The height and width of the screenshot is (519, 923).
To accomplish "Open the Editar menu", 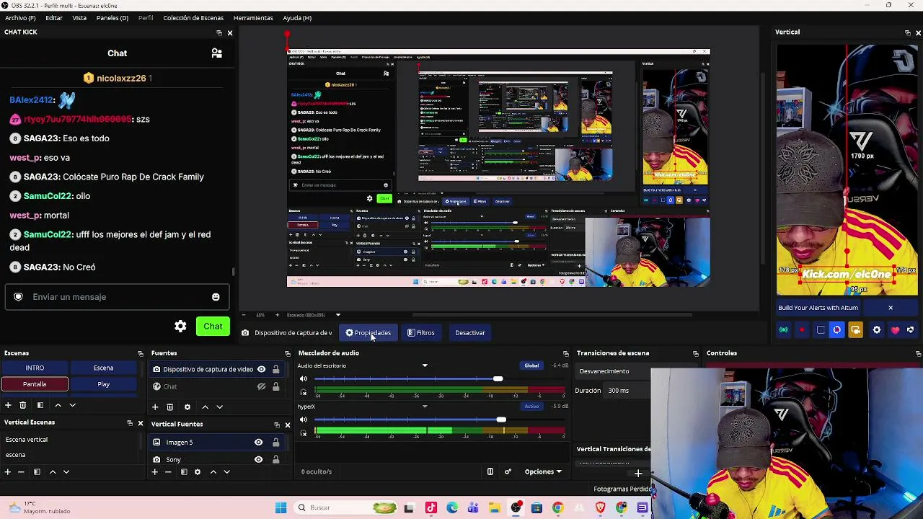I will coord(54,18).
